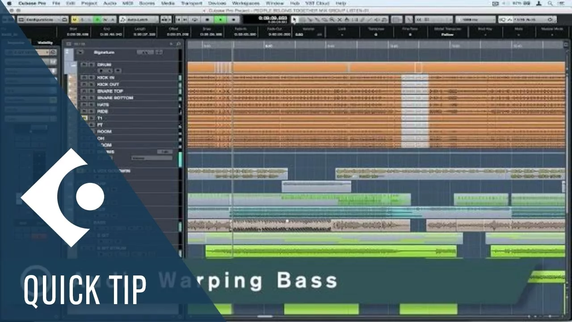This screenshot has width=572, height=322.
Task: Open the MIDI menu
Action: point(129,3)
